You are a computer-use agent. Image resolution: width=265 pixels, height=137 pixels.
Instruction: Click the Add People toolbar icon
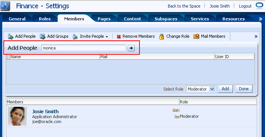[x=11, y=37]
